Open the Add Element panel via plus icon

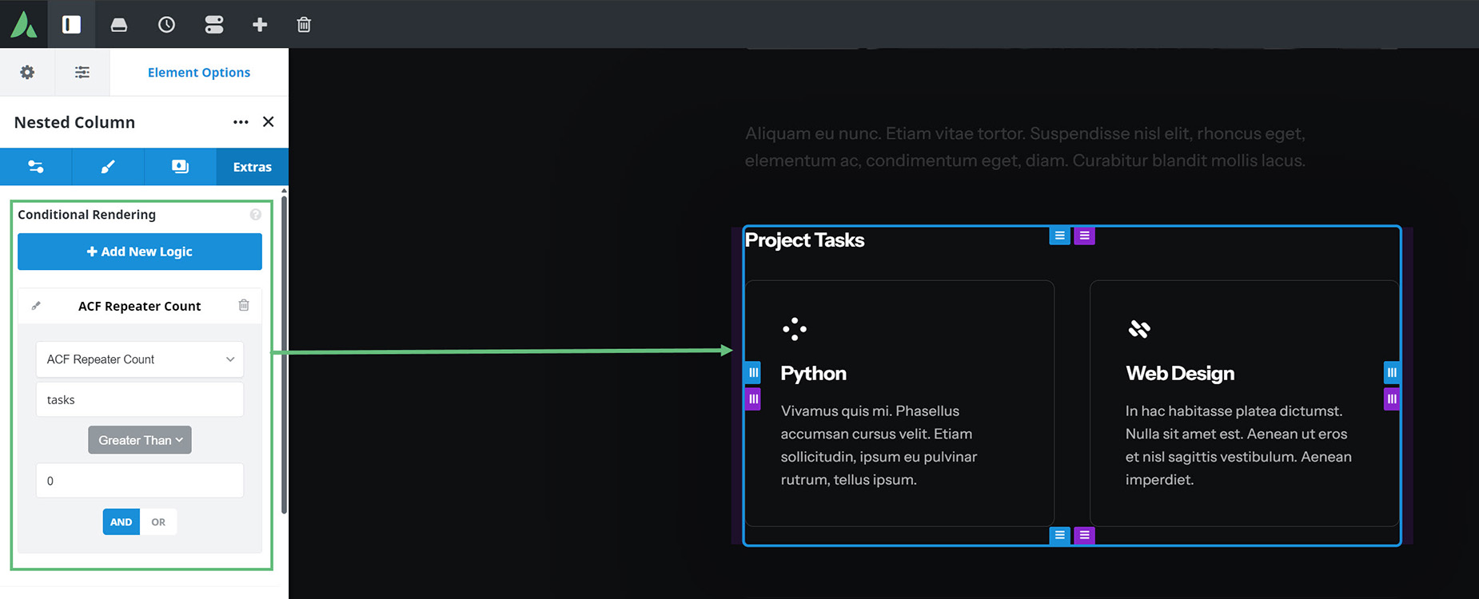click(x=260, y=24)
